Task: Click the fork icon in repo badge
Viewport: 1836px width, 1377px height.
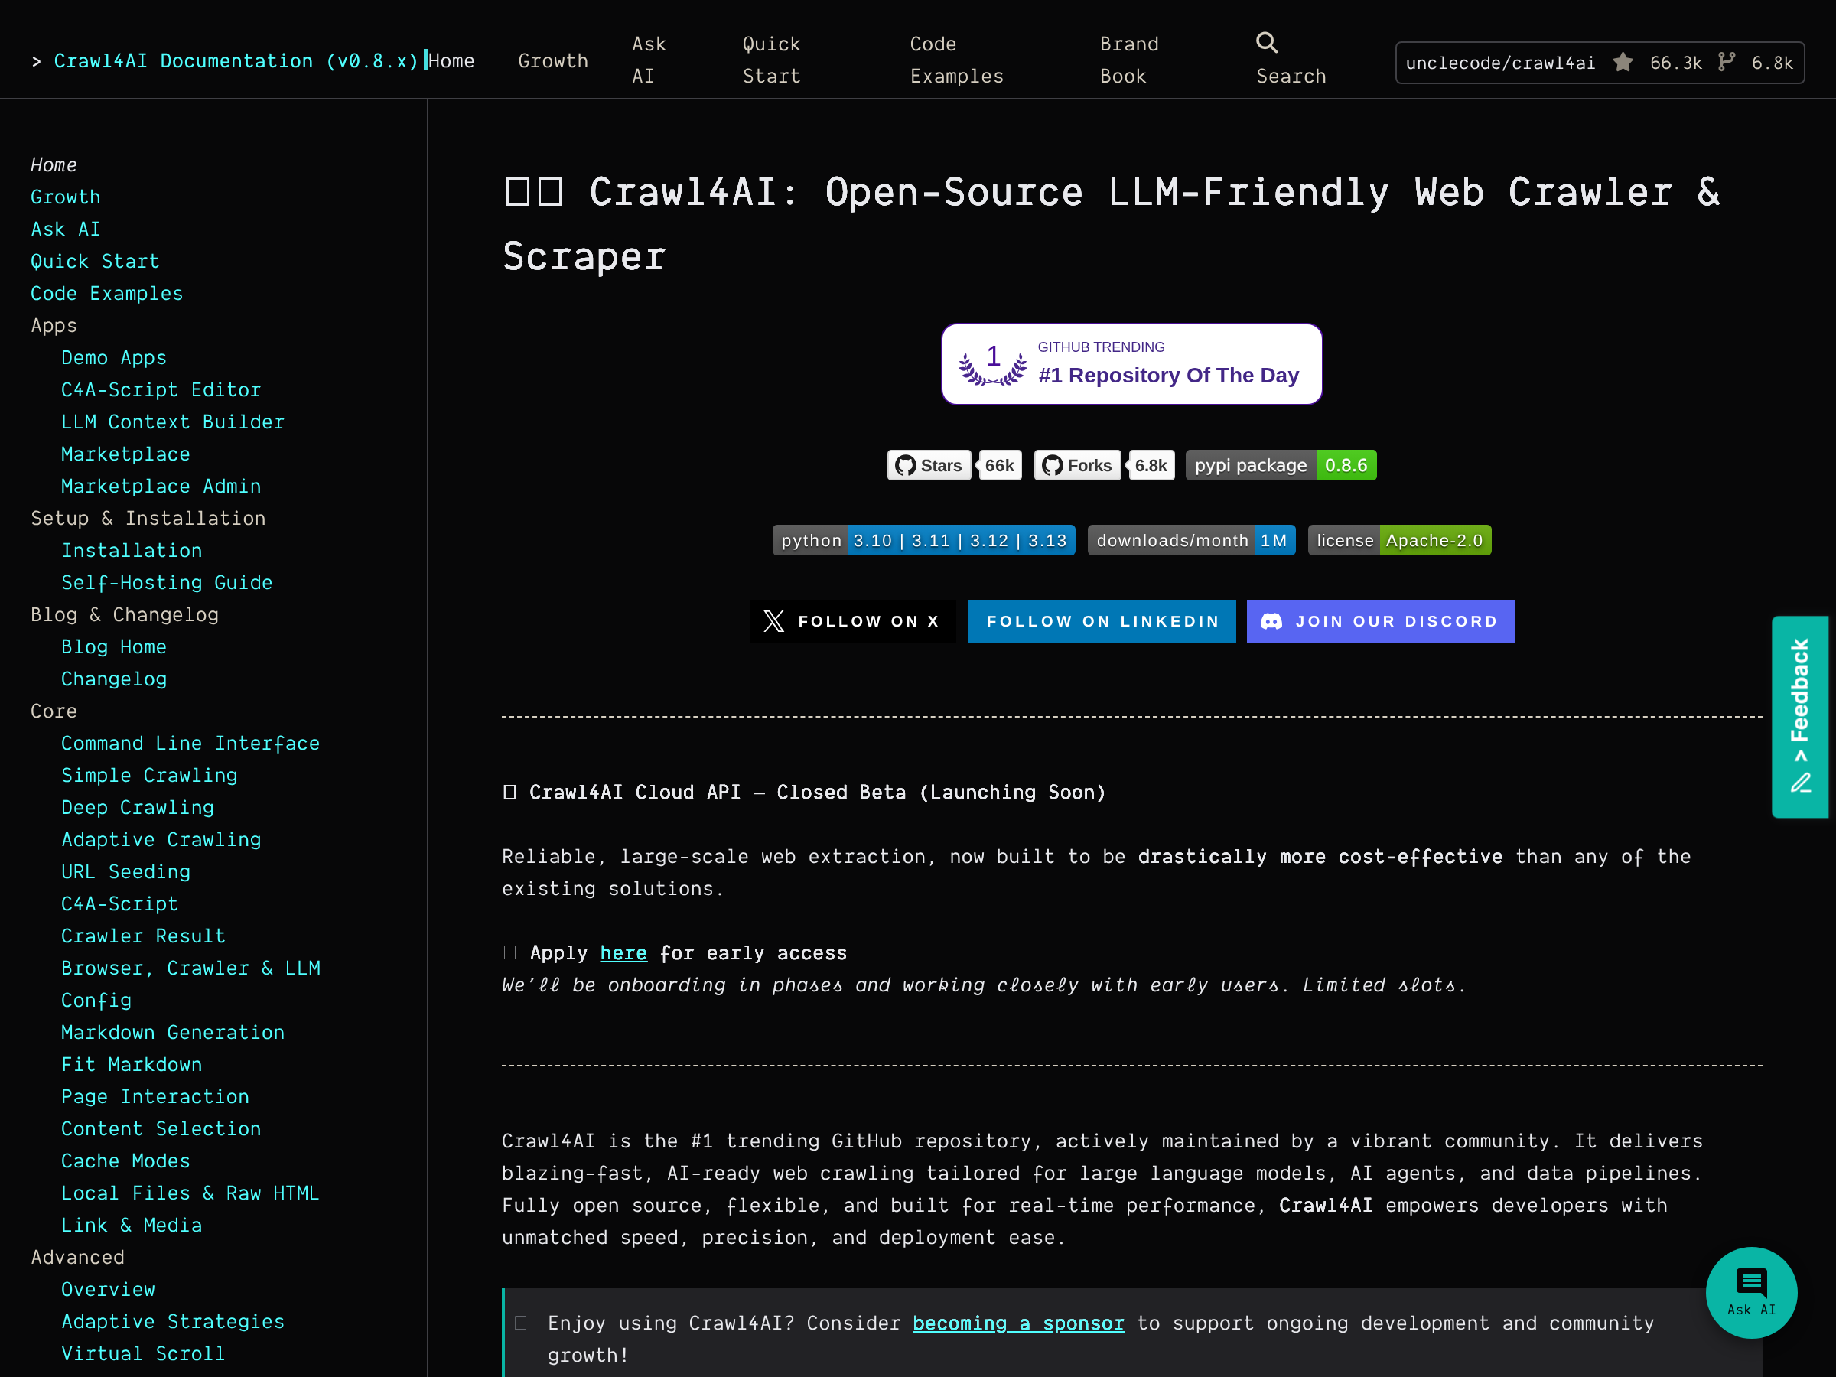Action: point(1727,62)
